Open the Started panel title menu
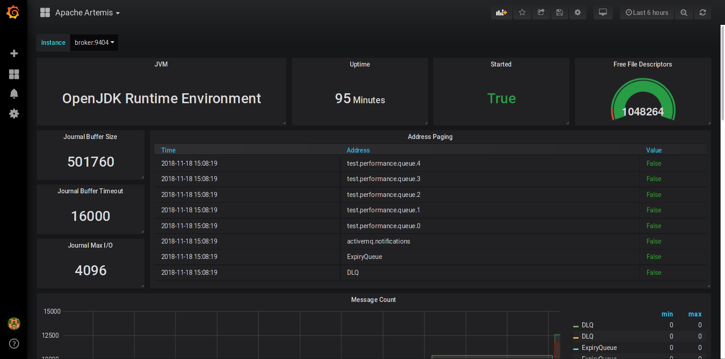The height and width of the screenshot is (359, 725). (x=501, y=64)
